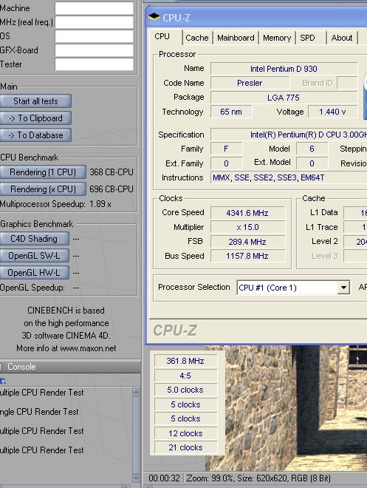Click the www.maxon.net info text

coord(66,348)
